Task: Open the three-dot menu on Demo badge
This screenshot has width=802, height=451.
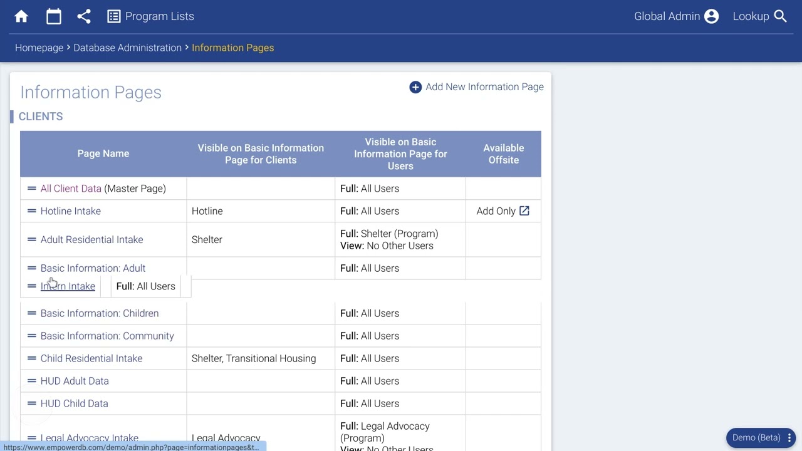Action: 789,437
